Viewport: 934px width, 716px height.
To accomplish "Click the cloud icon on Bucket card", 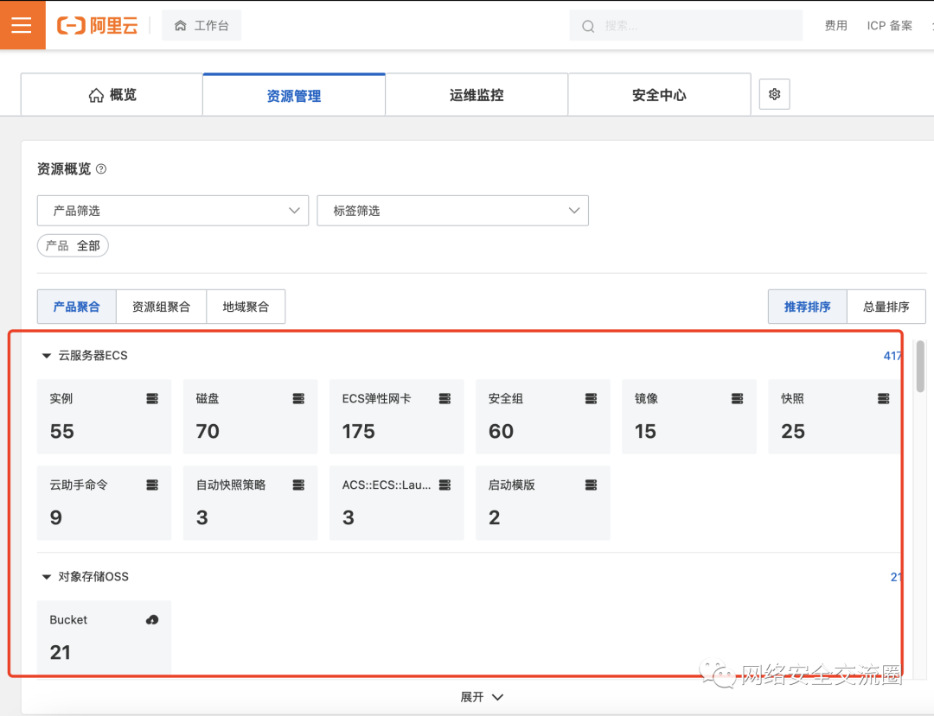I will (152, 619).
